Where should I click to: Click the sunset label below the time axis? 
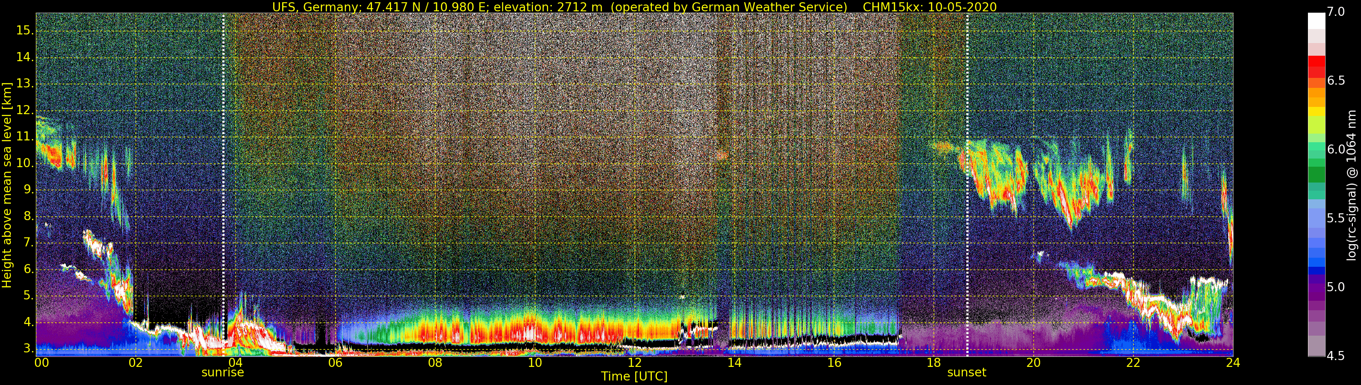967,372
